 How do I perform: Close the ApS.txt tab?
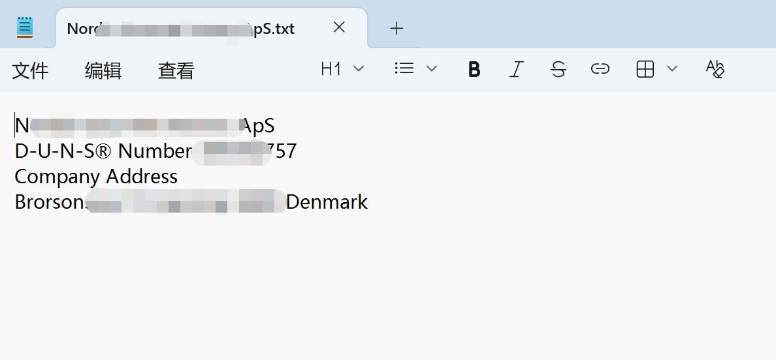[339, 27]
